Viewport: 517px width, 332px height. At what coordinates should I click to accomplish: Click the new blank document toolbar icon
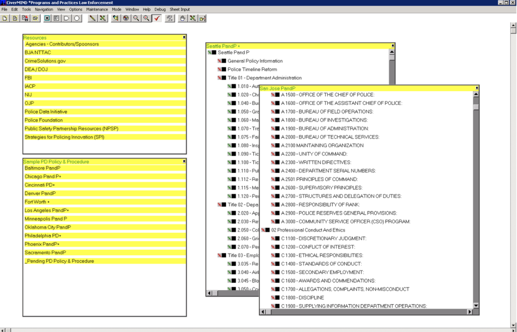point(5,19)
